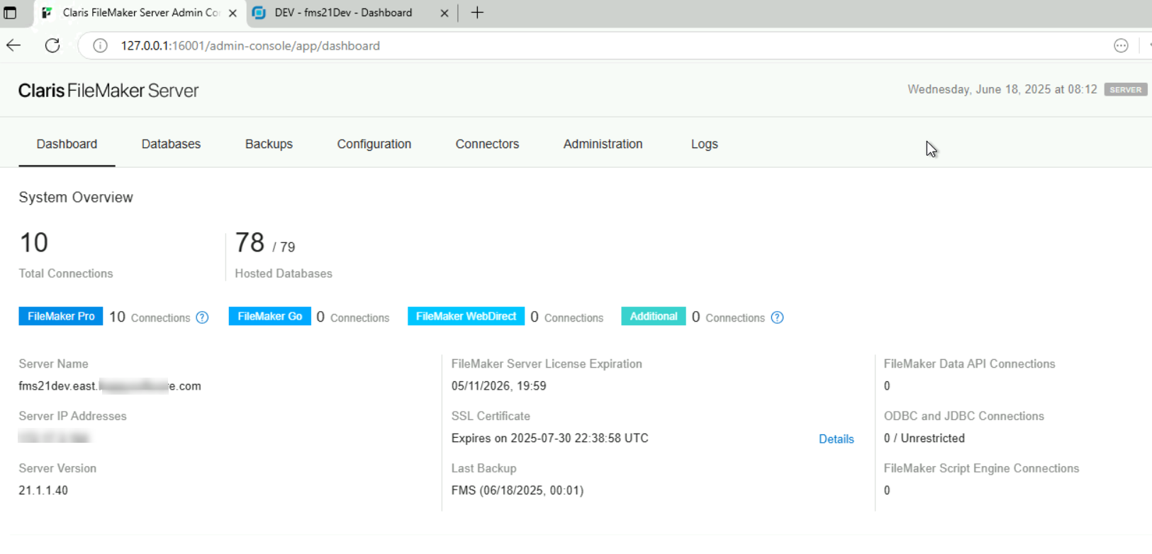Click the date Wednesday, June 18, 2025 at 08:12
This screenshot has width=1152, height=554.
pyautogui.click(x=1002, y=89)
